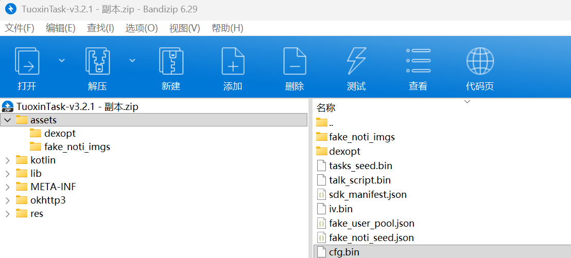Open the dropdown arrow beside 打开

pos(62,60)
